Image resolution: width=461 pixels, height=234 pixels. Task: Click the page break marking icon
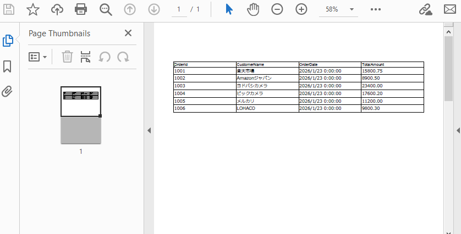pyautogui.click(x=85, y=57)
